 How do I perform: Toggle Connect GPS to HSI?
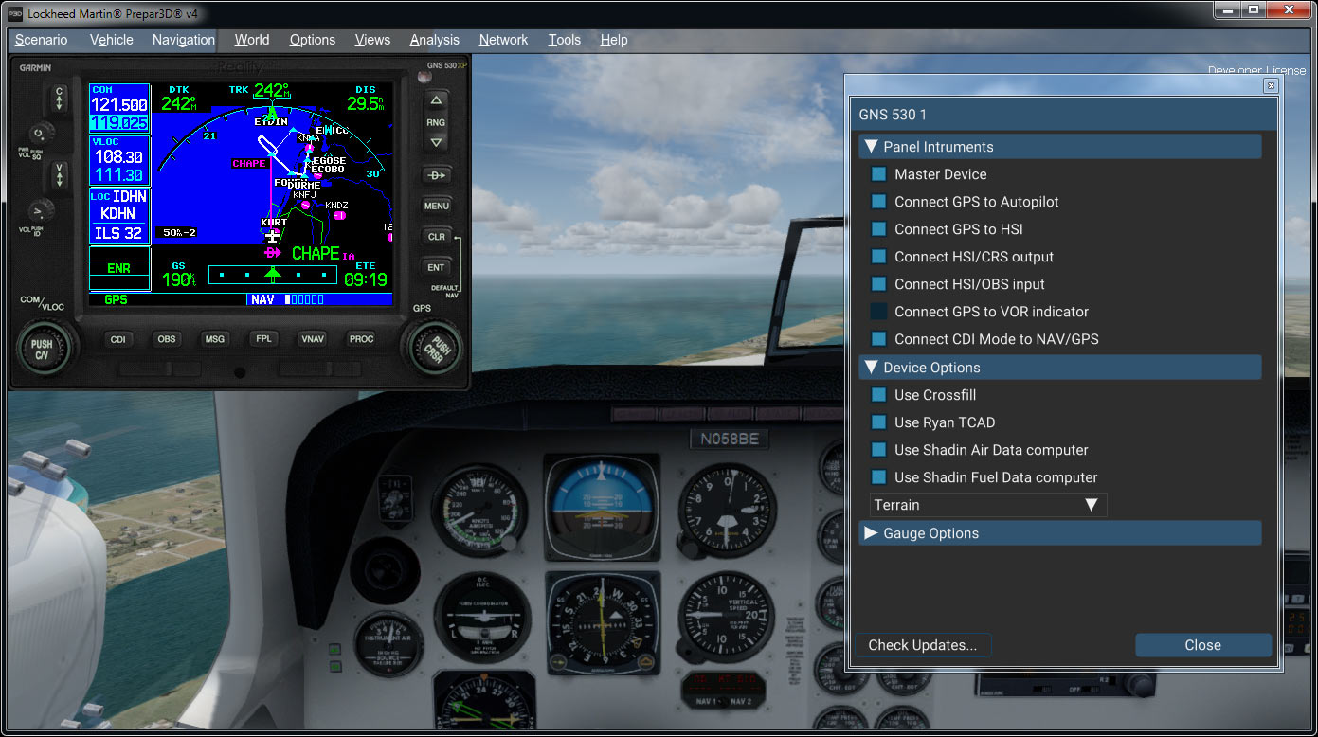coord(878,229)
